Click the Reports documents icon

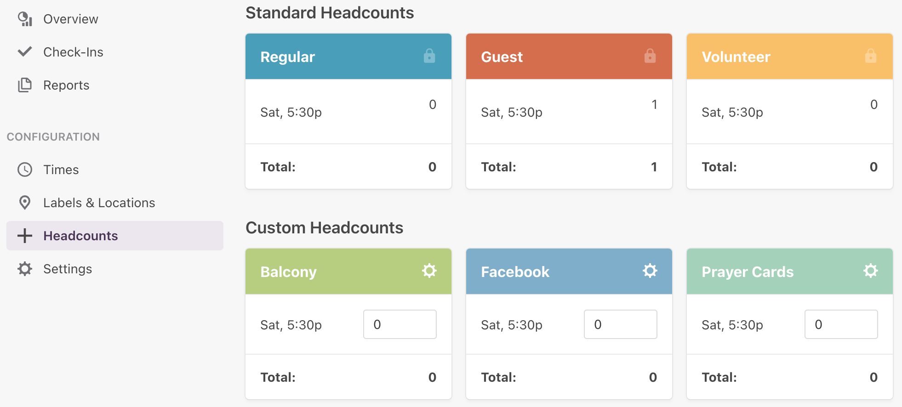pos(25,85)
